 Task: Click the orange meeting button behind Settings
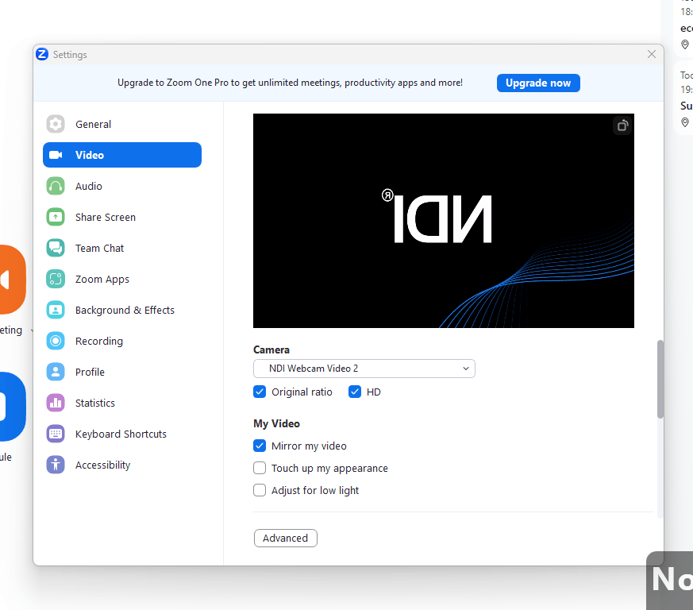click(13, 280)
